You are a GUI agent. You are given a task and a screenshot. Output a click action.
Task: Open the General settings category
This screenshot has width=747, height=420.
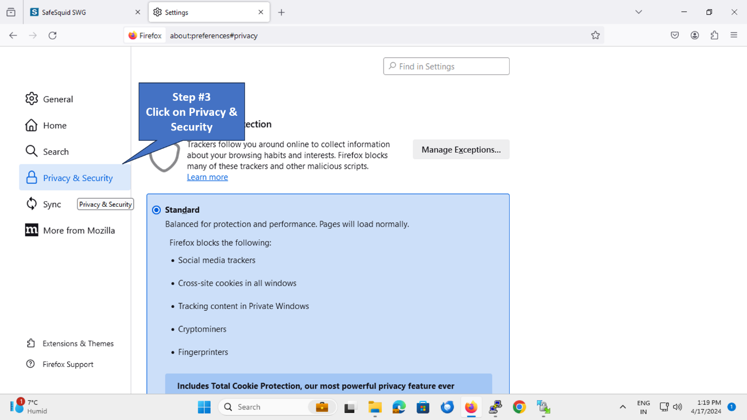(57, 99)
